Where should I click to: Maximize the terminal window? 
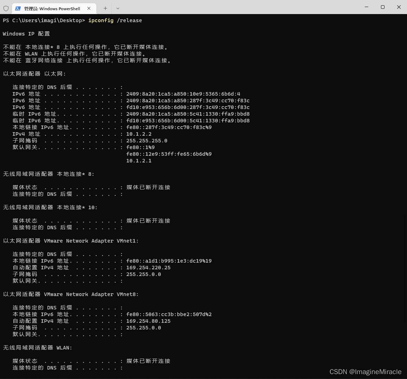(382, 7)
